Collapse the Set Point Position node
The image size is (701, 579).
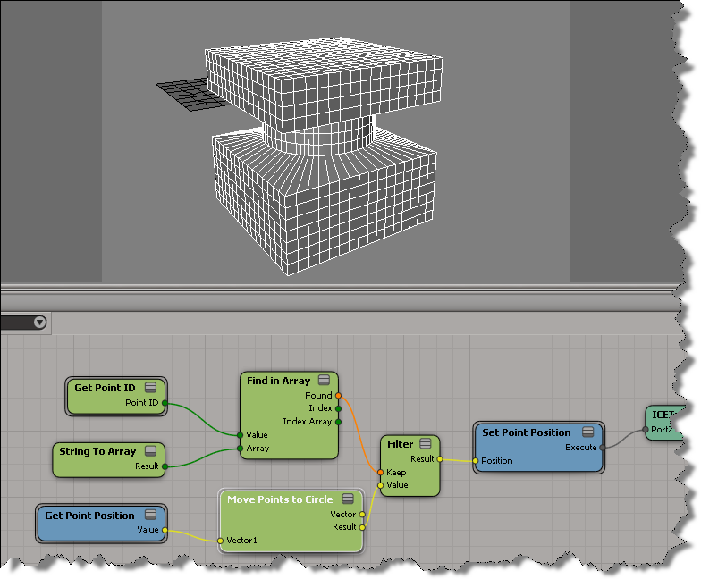[588, 432]
